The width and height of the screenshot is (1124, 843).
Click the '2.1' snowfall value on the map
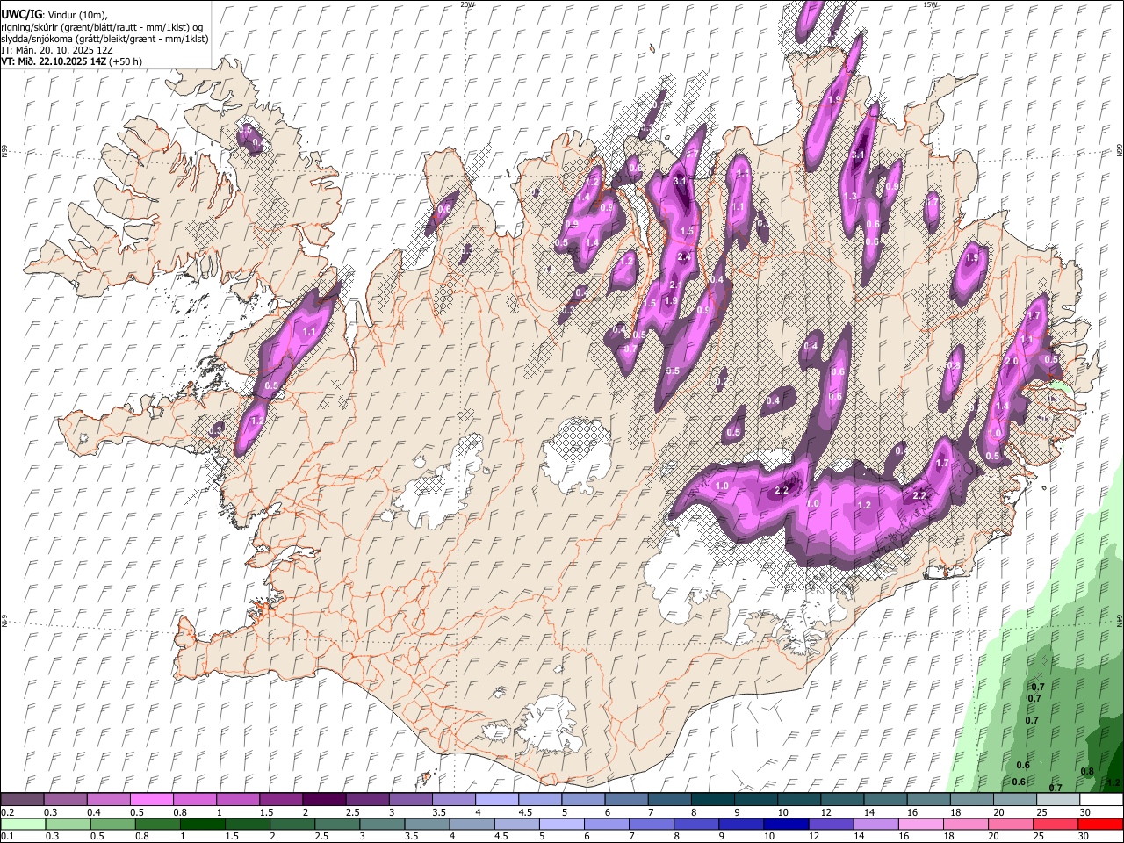[676, 285]
